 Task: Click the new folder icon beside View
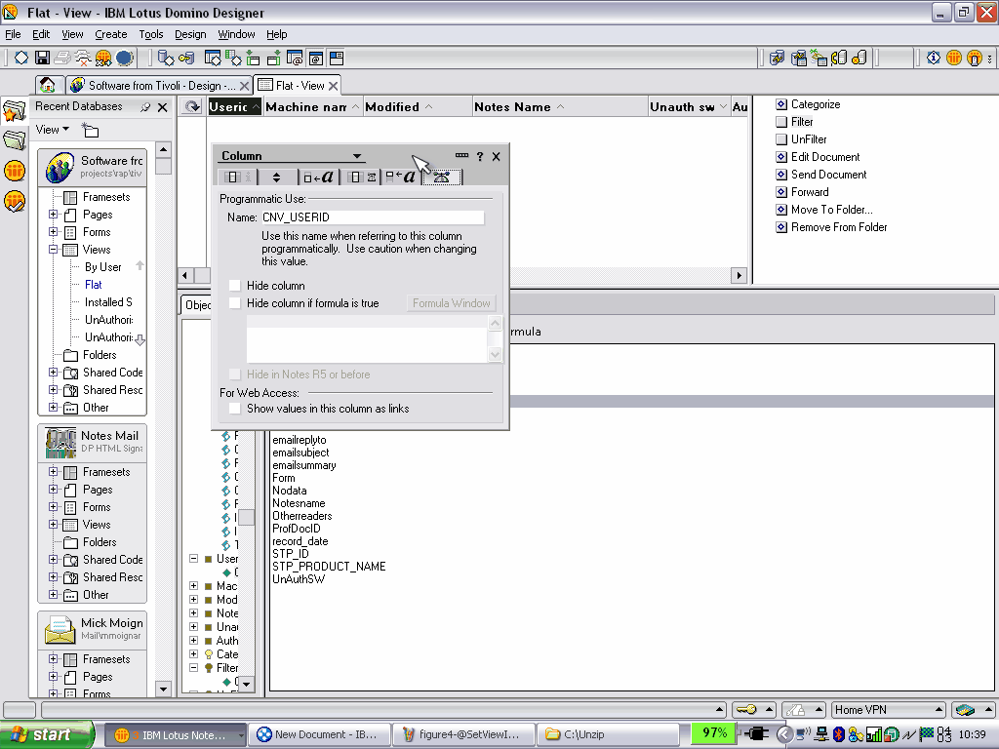(x=90, y=130)
